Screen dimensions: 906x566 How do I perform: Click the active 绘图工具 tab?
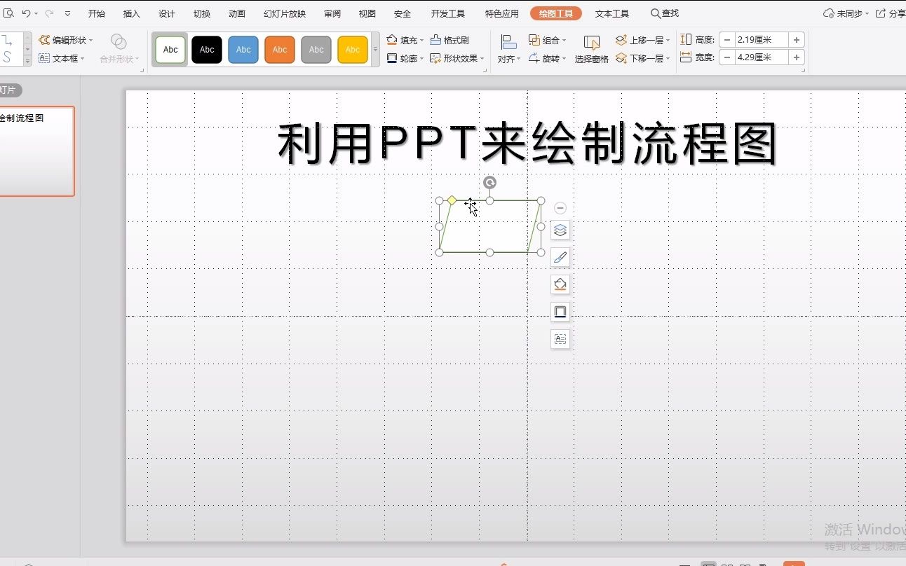click(556, 13)
